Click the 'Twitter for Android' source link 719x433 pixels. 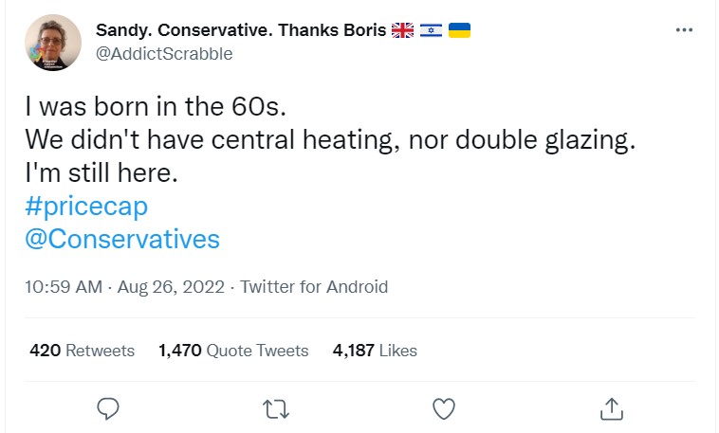tap(314, 287)
